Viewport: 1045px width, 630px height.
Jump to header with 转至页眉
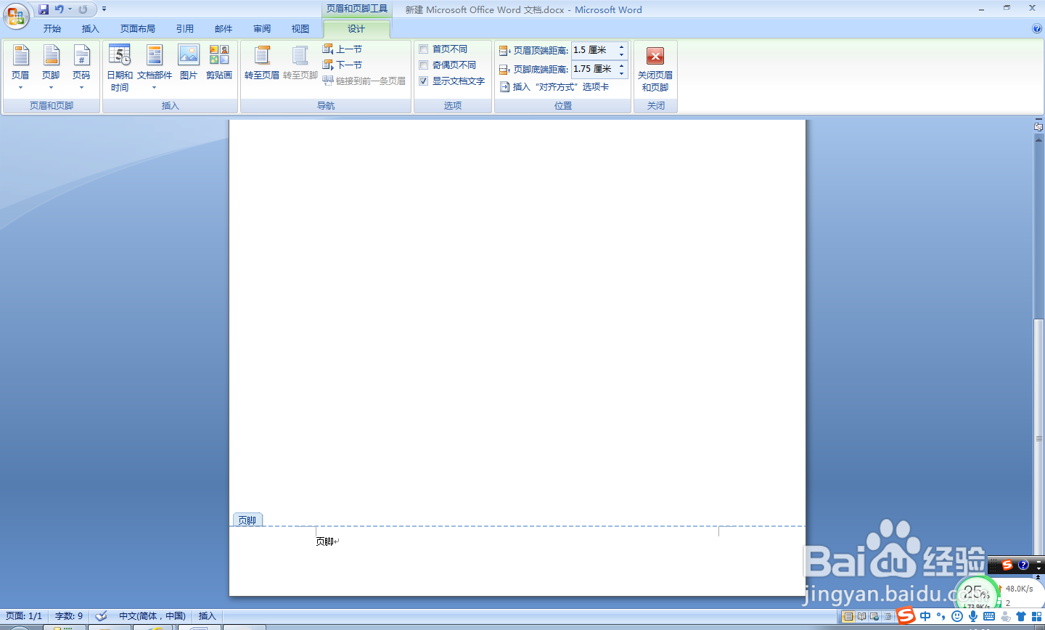(x=262, y=62)
